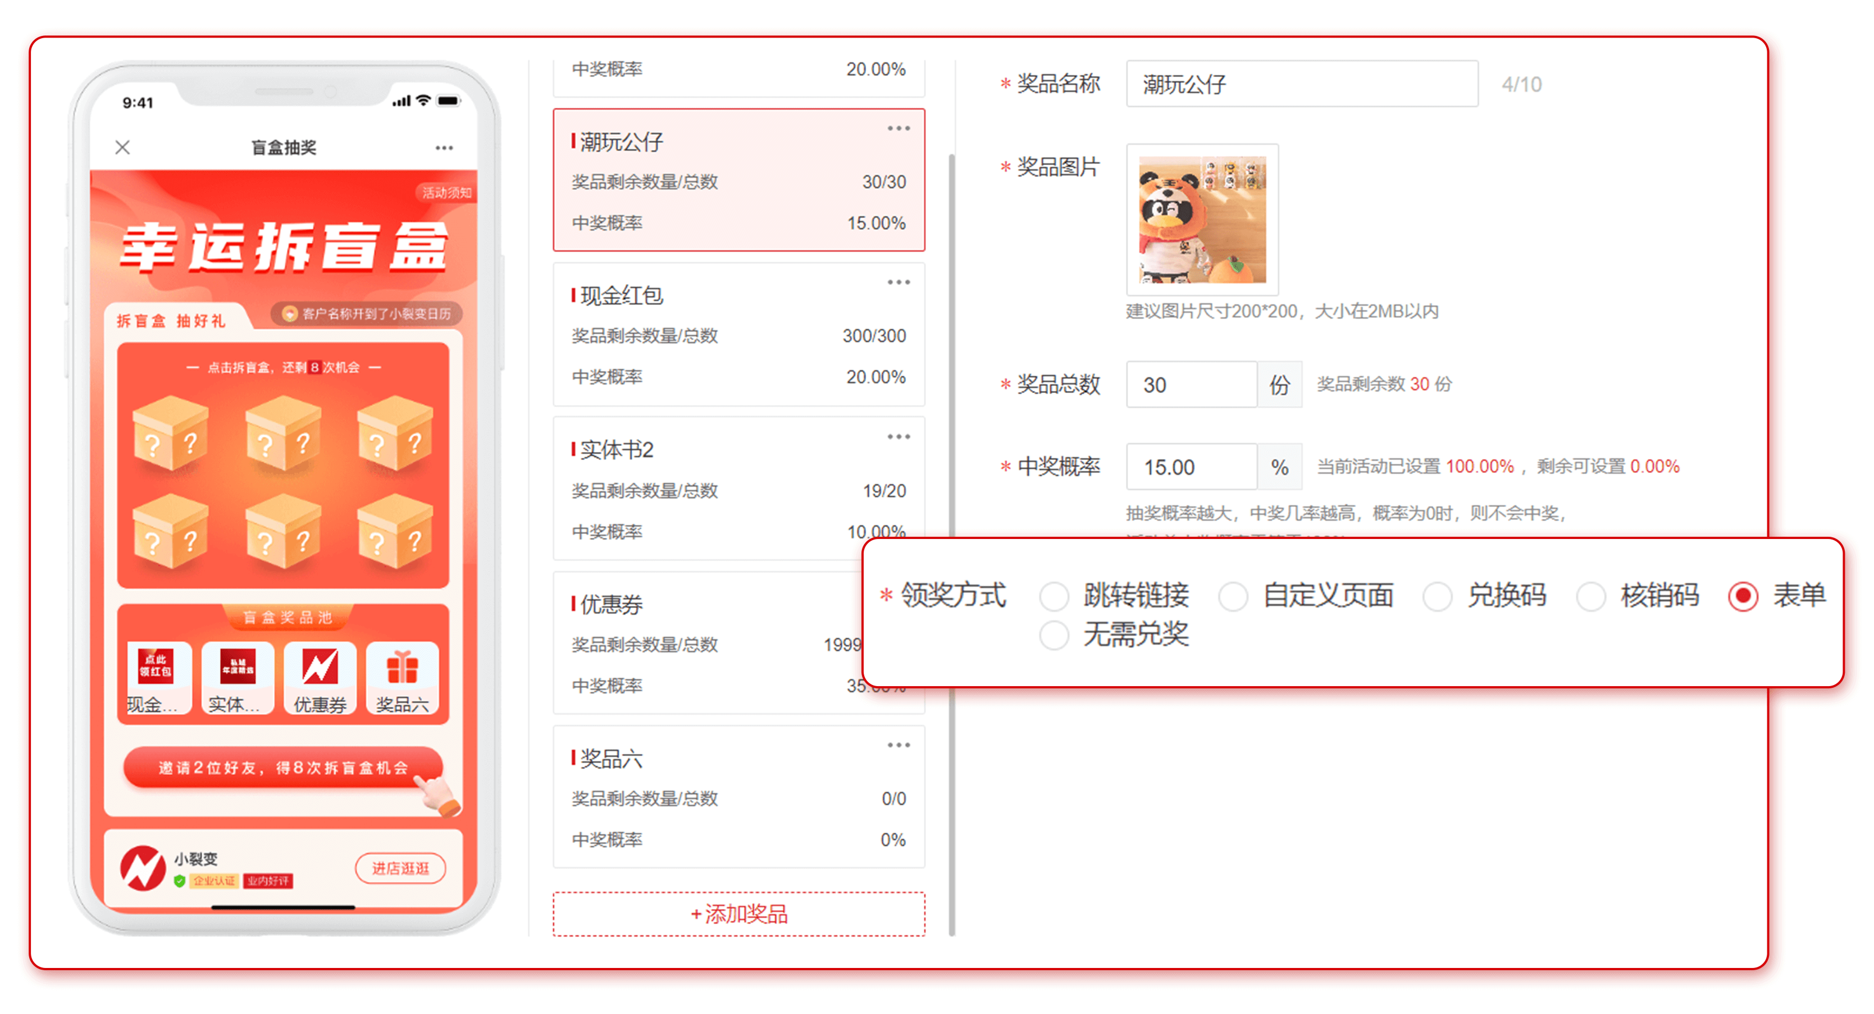Click the +添加奖品 button

pos(738,915)
